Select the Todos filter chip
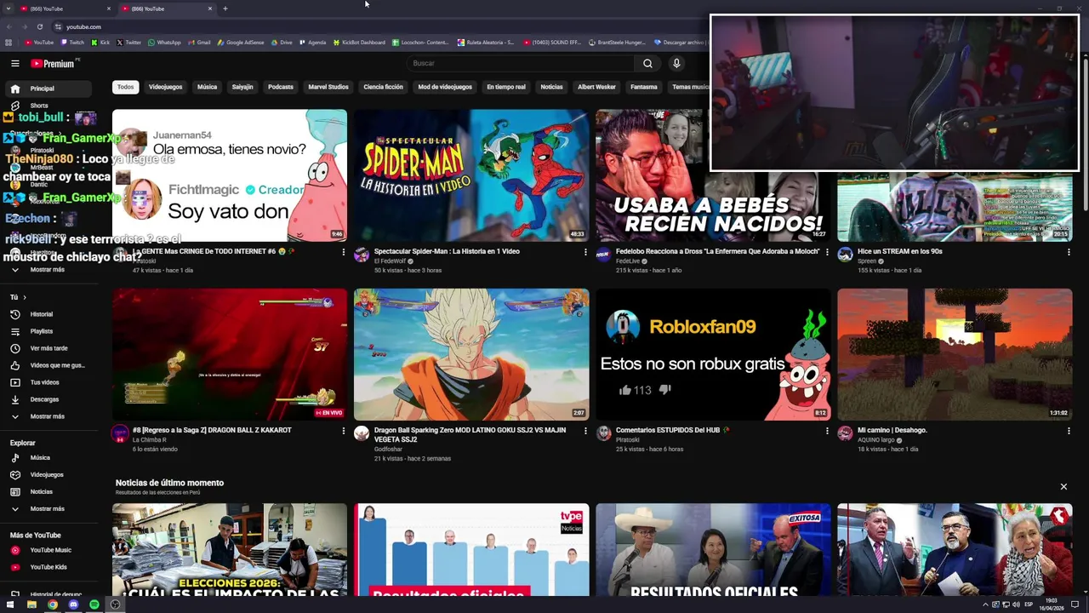 coord(125,87)
